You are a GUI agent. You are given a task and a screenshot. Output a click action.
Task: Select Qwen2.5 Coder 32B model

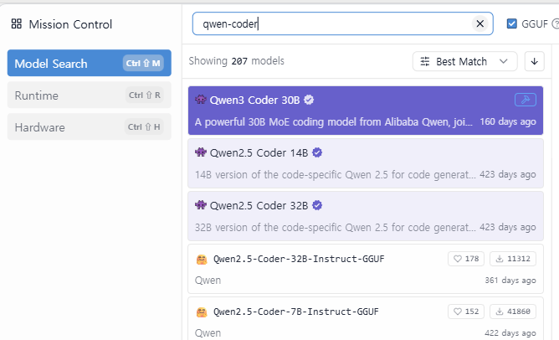pyautogui.click(x=366, y=216)
